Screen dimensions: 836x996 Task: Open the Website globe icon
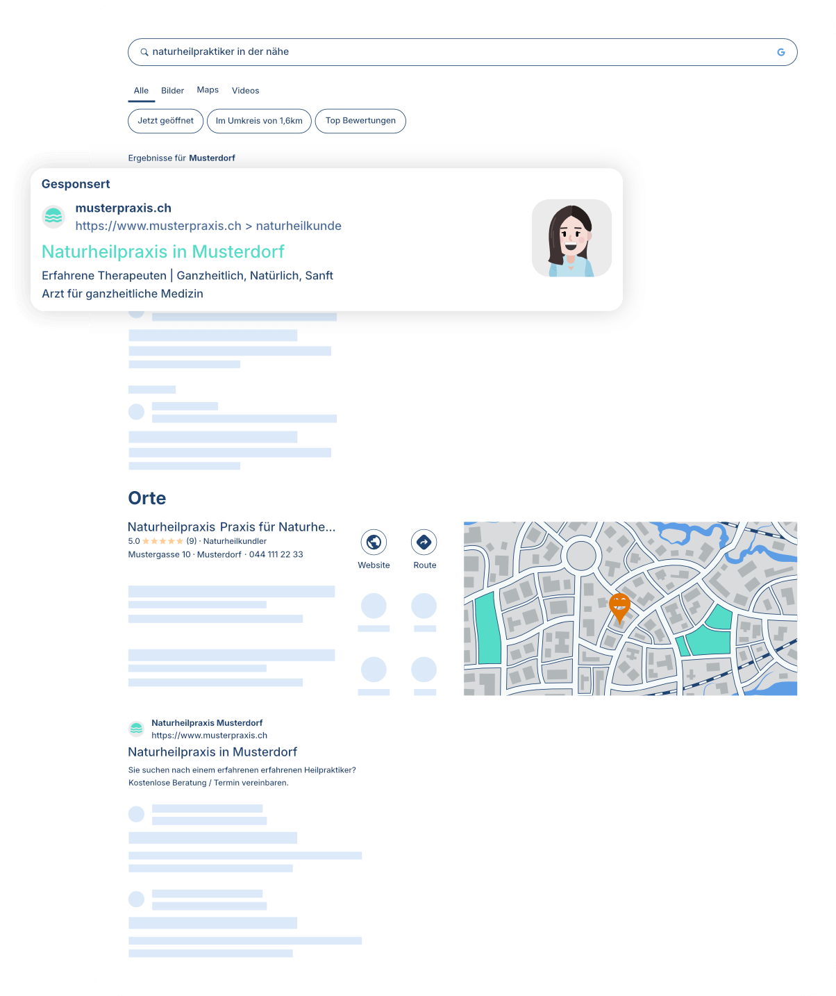tap(374, 542)
